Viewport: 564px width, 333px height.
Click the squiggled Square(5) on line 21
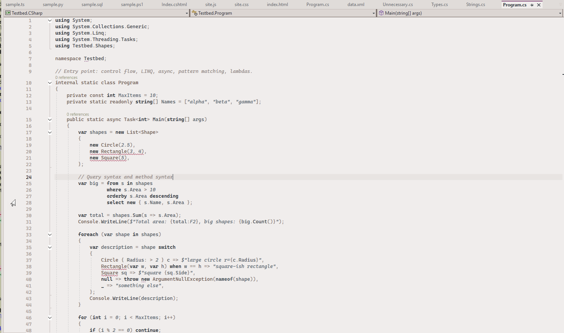point(114,158)
